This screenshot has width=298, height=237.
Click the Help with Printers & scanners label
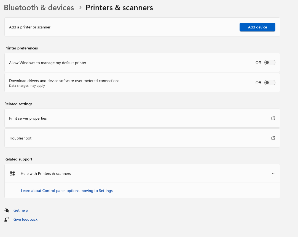point(46,173)
